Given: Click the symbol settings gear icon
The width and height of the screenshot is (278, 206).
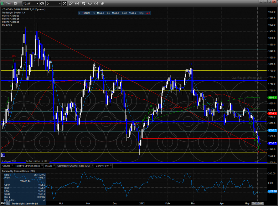Looking at the screenshot, I should pos(42,3).
